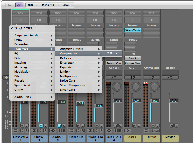The width and height of the screenshot is (193, 143).
Task: Click the EQ box on Output channel
Action: click(x=151, y=20)
